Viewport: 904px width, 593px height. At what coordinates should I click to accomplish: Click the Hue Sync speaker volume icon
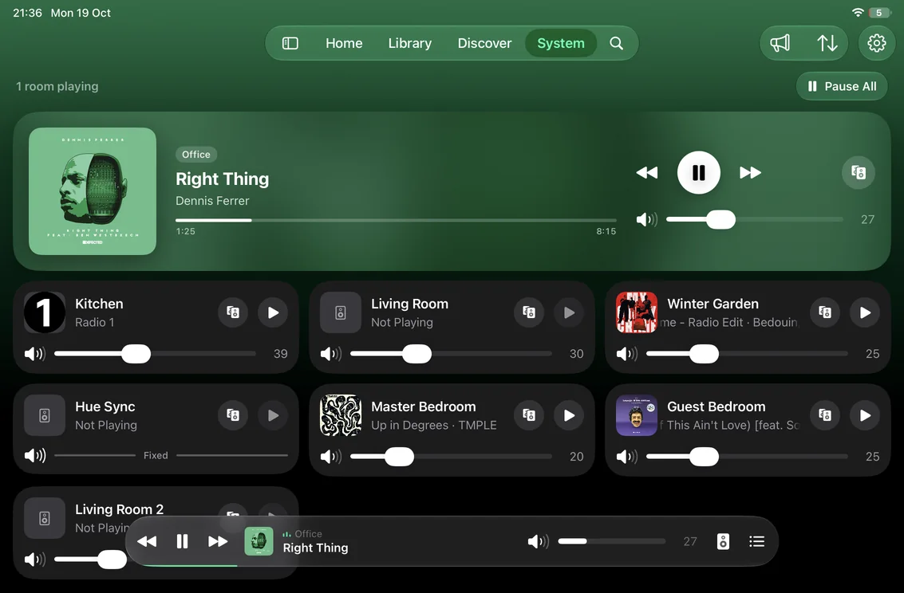34,455
